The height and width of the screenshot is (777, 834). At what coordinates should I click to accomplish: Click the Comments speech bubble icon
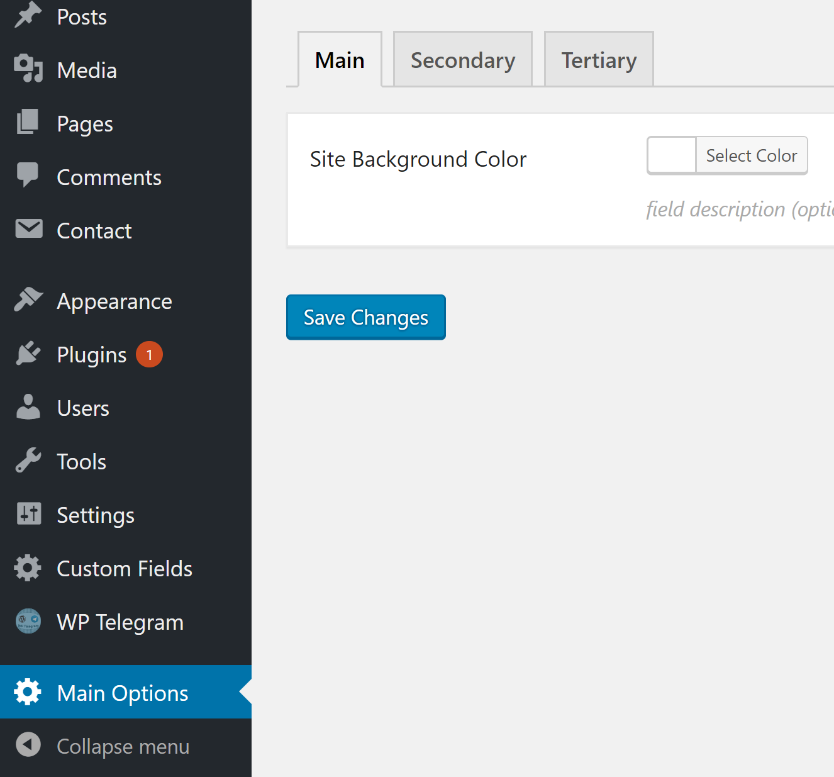[x=28, y=175]
